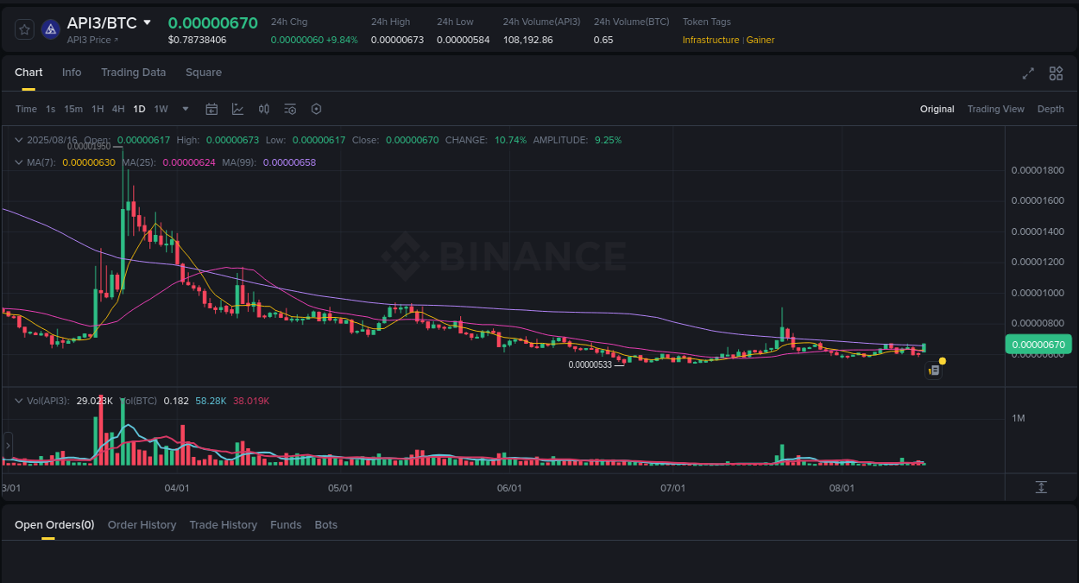Open the API3/BTC pair dropdown
This screenshot has height=583, width=1079.
point(147,22)
